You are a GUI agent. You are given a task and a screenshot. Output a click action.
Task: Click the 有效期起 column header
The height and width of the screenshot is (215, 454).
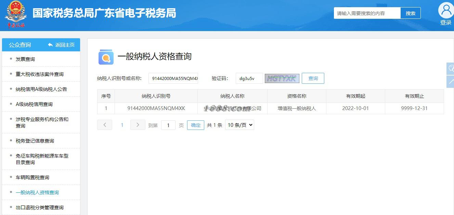[355, 96]
